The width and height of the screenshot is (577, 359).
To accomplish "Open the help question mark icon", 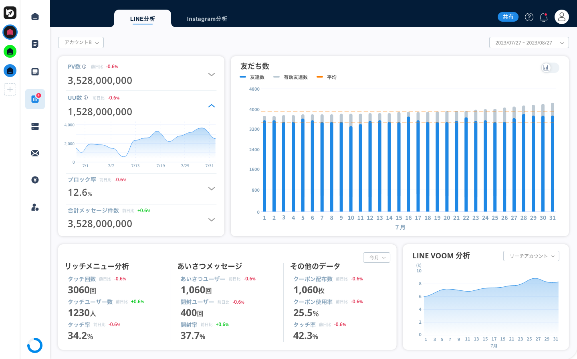I will 529,17.
